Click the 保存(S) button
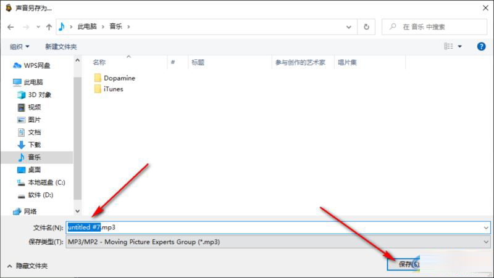This screenshot has height=278, width=494. pyautogui.click(x=404, y=264)
